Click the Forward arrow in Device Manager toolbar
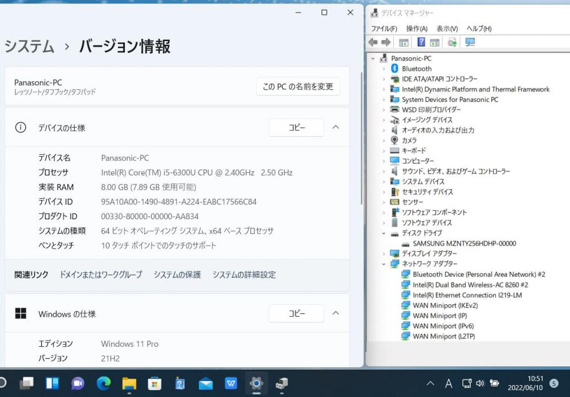The width and height of the screenshot is (570, 397). tap(386, 42)
